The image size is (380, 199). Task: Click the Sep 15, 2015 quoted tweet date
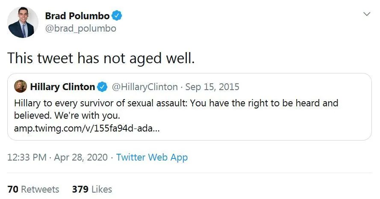[213, 87]
